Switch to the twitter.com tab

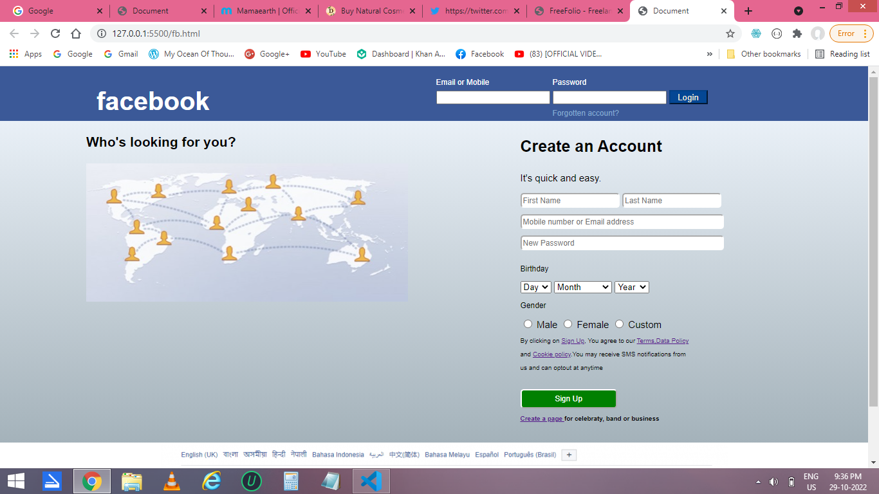tap(474, 11)
